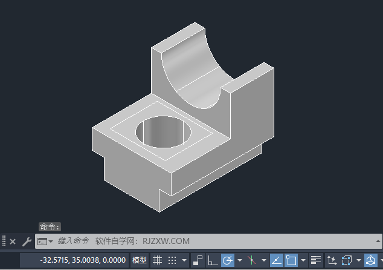Image resolution: width=383 pixels, height=270 pixels.
Task: Open snap mode settings dropdown arrow
Action: point(184,260)
